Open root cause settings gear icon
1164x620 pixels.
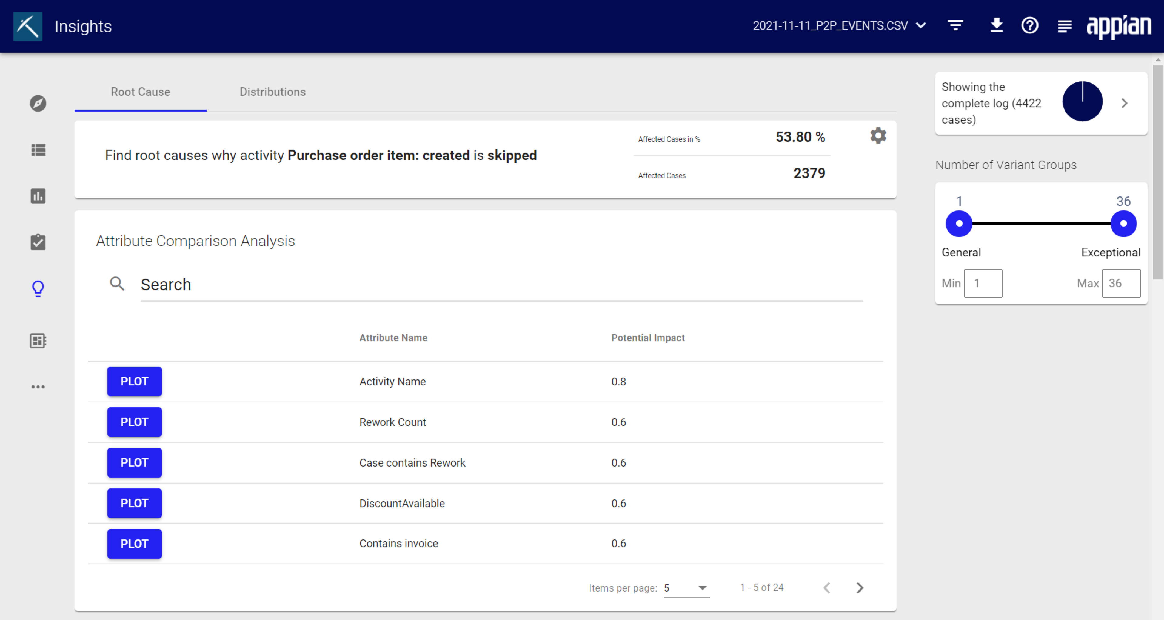(878, 135)
